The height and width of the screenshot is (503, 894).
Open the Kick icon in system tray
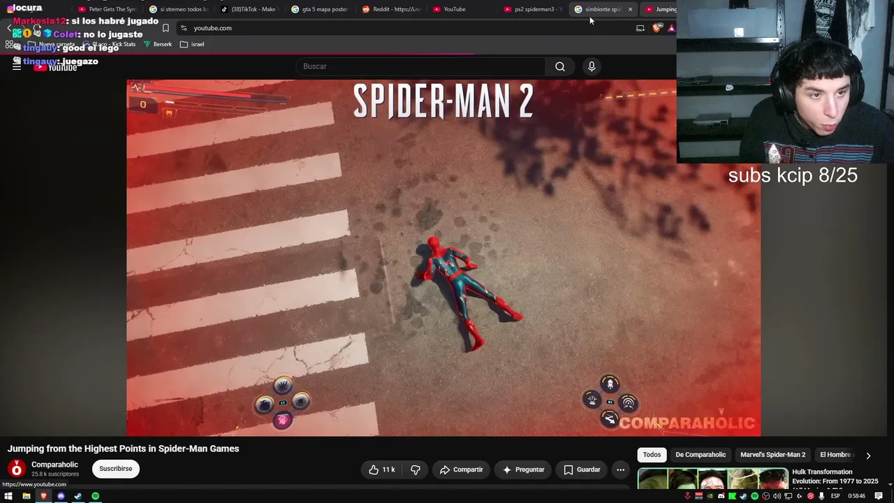point(732,496)
